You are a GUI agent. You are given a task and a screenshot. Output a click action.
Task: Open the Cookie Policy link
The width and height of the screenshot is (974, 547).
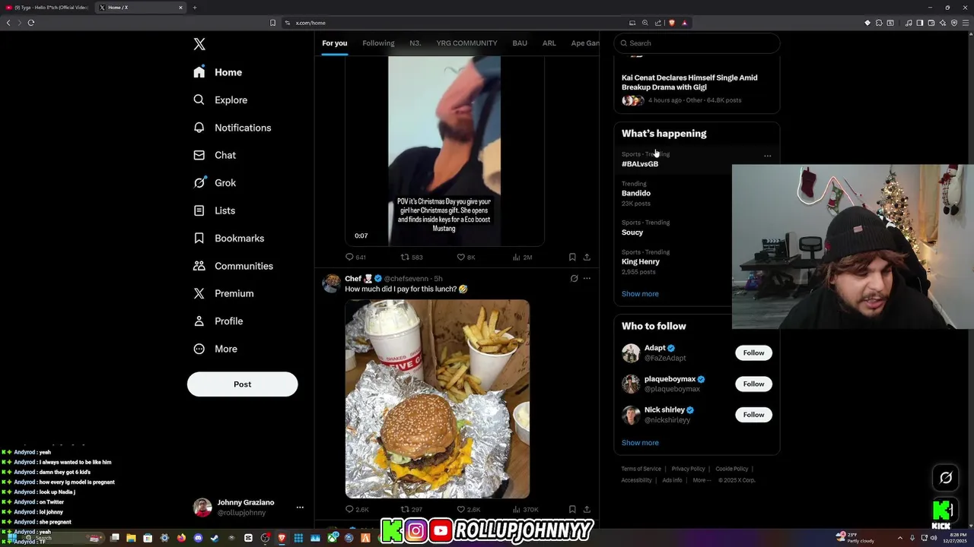(731, 469)
